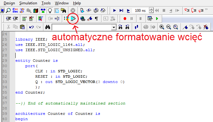
Task: Click the colored text with red arrow icon
Action: 41,19
